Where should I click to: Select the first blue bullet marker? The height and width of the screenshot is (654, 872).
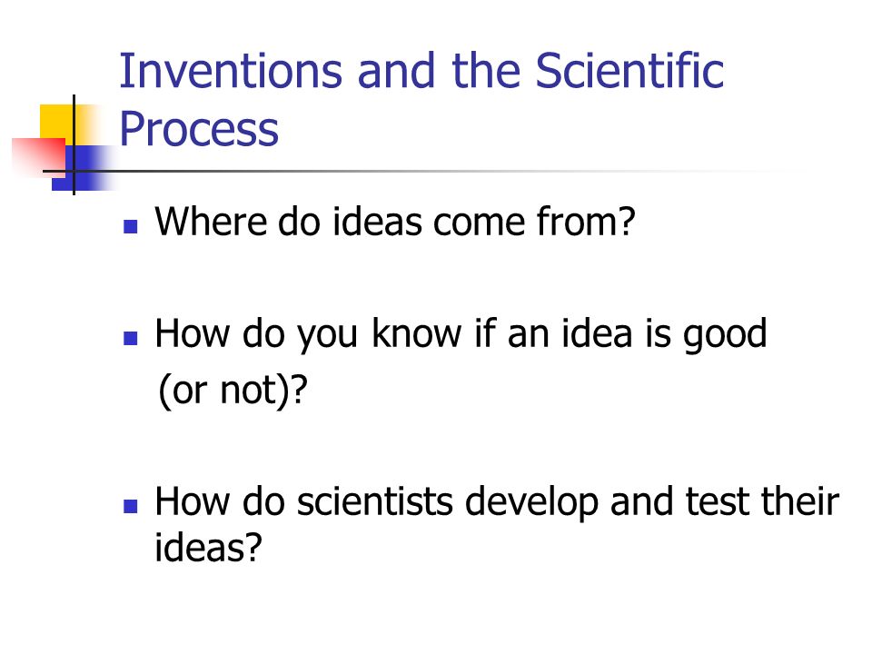point(130,226)
